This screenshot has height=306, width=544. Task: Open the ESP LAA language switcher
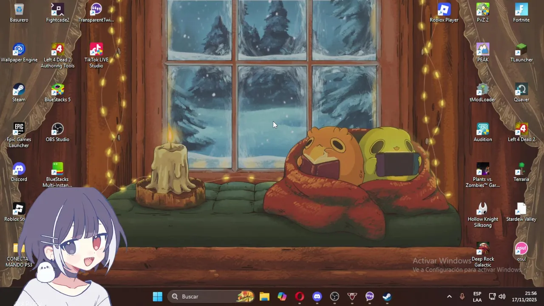(477, 297)
